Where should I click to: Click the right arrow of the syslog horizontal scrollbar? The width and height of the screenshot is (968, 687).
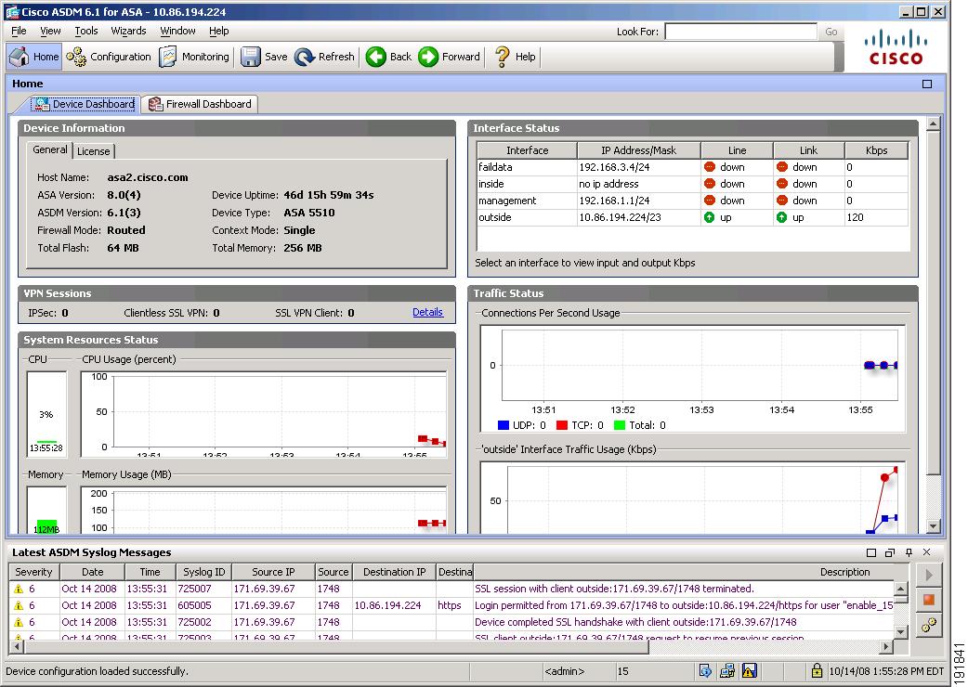(886, 647)
